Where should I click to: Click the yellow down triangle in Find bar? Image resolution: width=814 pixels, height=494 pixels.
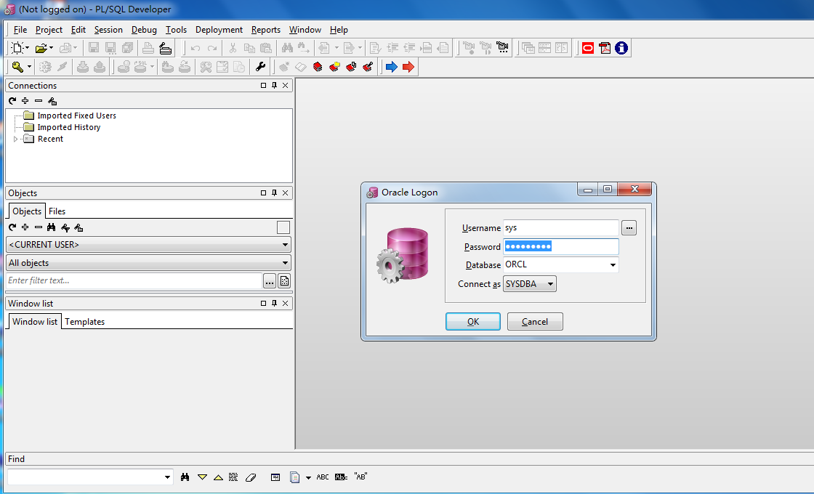tap(203, 477)
